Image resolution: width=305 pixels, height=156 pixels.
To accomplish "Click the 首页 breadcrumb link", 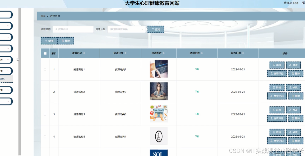I will (x=43, y=16).
